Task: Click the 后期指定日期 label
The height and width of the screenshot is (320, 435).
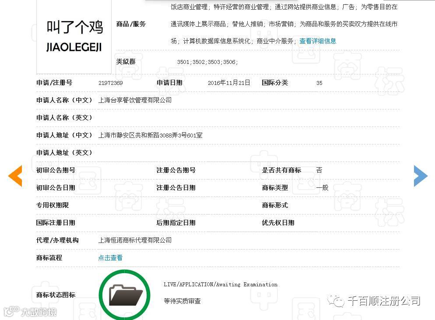Action: (x=176, y=222)
